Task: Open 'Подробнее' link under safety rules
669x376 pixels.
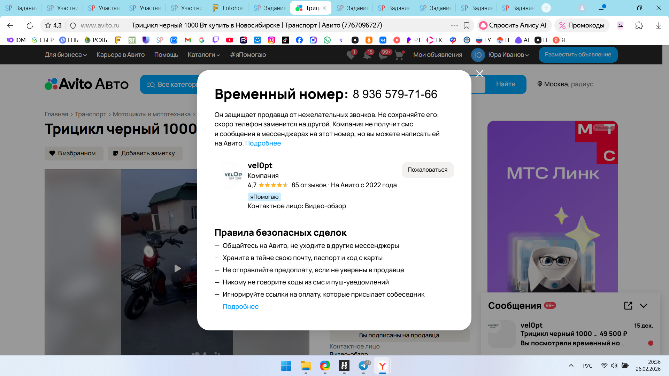Action: pyautogui.click(x=240, y=307)
